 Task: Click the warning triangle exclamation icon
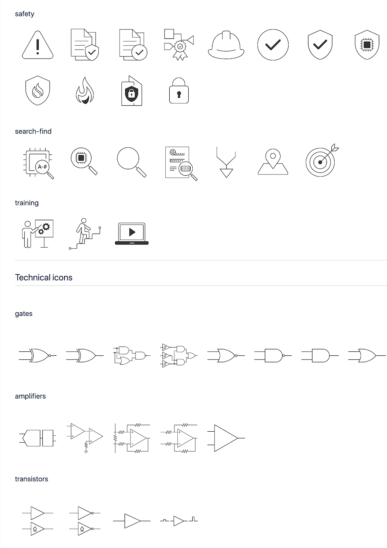[37, 45]
